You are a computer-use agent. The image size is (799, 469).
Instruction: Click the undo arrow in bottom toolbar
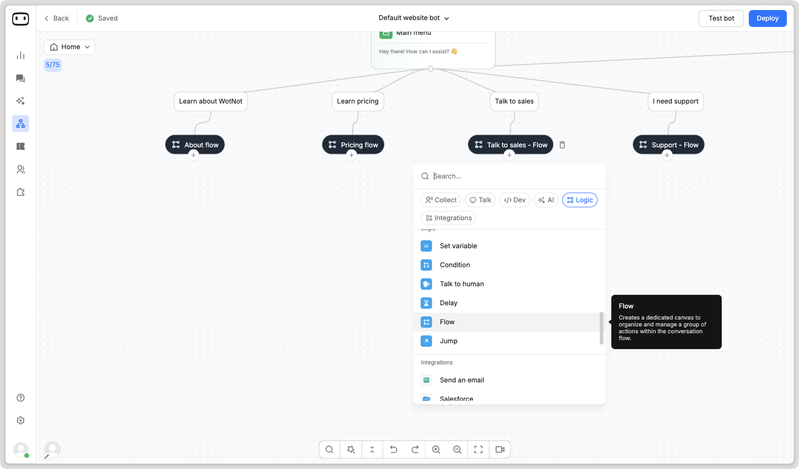tap(394, 449)
